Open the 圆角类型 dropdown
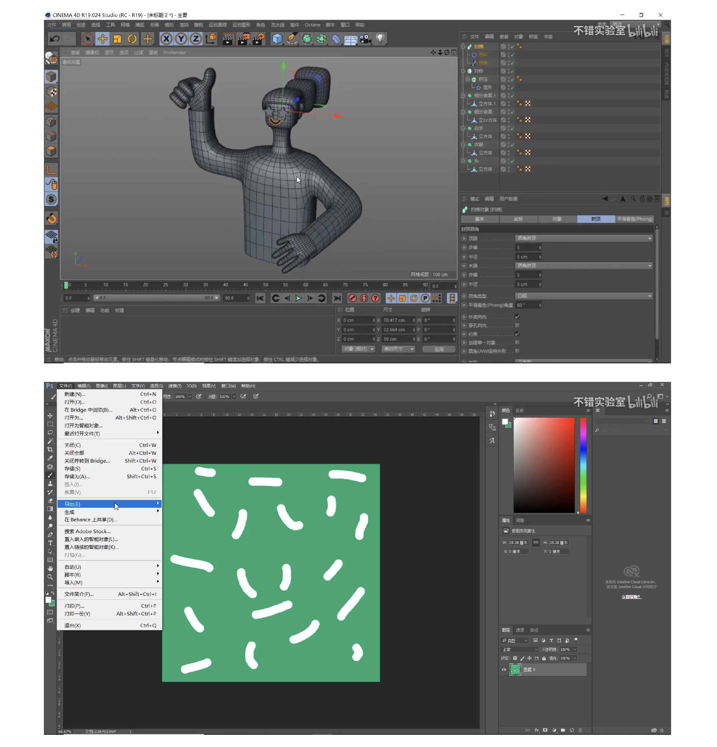This screenshot has height=747, width=717. [584, 296]
